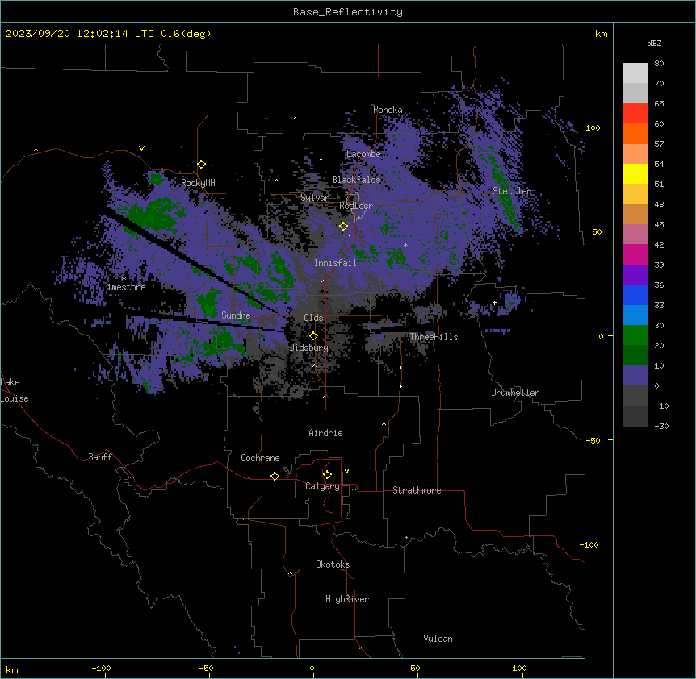Click the white asterisk above Limestone

124,279
